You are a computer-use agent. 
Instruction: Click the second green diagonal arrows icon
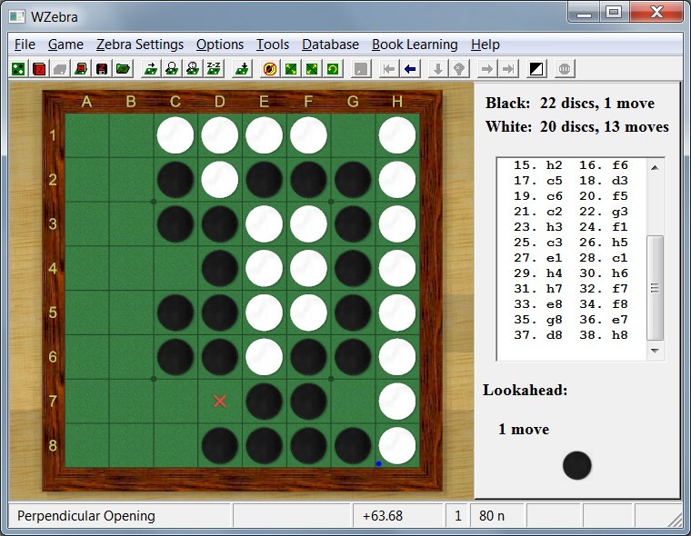point(312,69)
